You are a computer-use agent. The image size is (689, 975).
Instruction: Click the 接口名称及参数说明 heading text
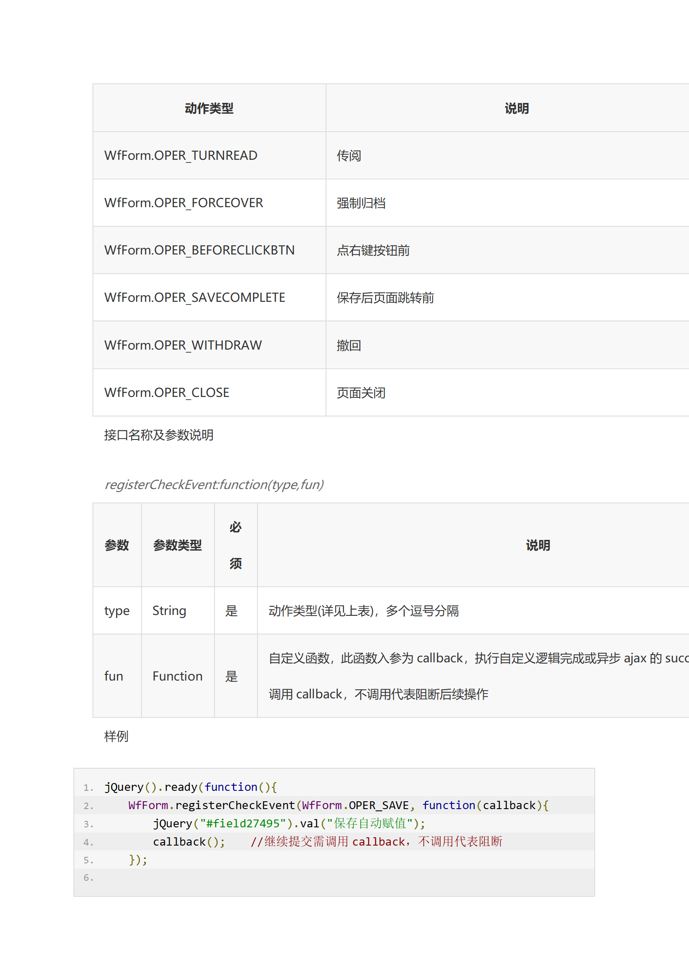tap(159, 435)
